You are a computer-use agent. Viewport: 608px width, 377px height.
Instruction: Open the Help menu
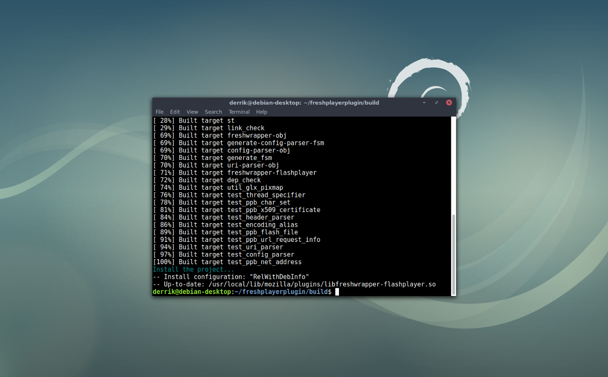[x=261, y=112]
